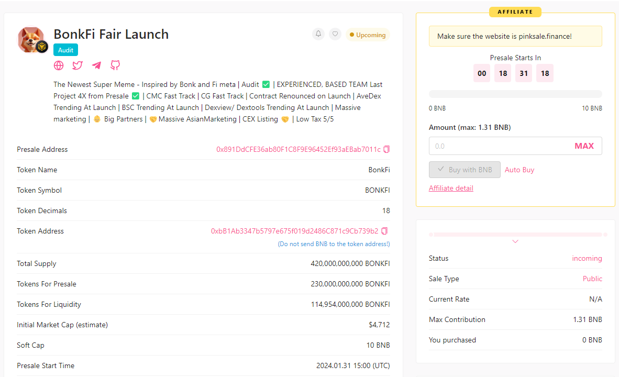Click Tokens For Liquidity 114,954,000,000 value
619x377 pixels.
click(x=350, y=304)
